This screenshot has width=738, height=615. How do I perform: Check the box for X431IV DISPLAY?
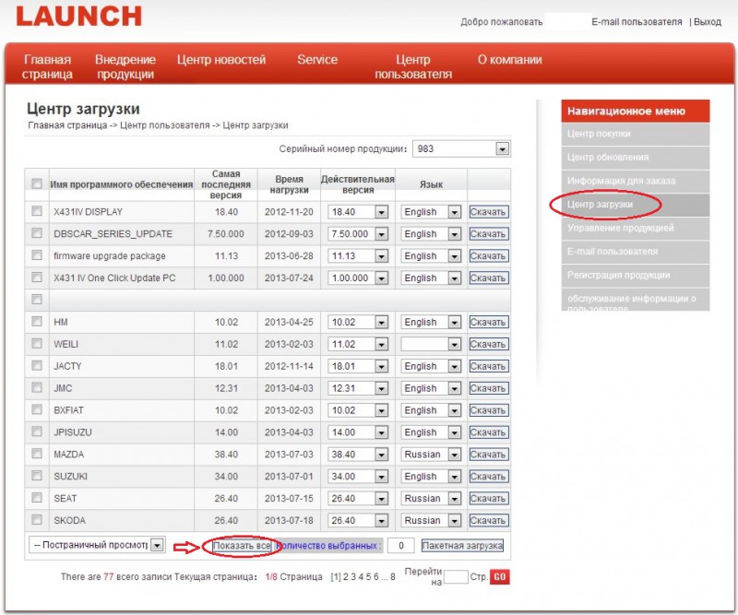[37, 211]
